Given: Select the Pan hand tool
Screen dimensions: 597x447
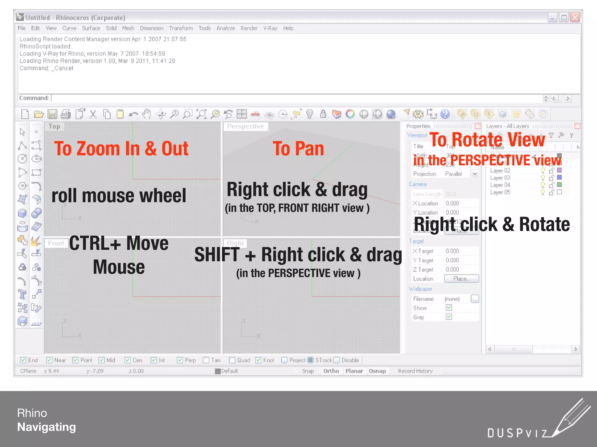Looking at the screenshot, I should [x=147, y=114].
